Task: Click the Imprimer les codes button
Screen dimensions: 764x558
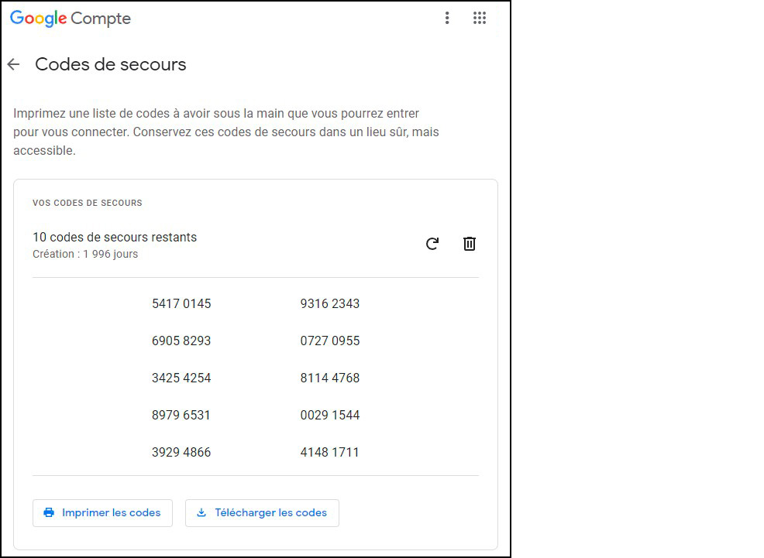Action: (x=102, y=512)
